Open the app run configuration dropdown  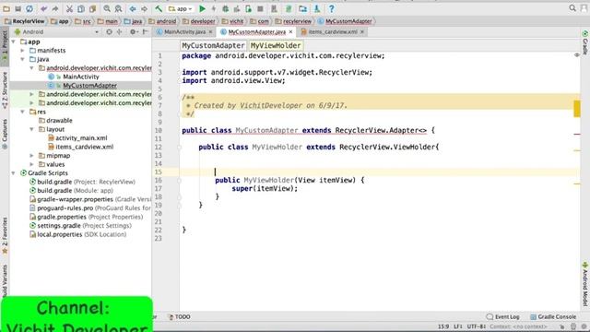(x=181, y=8)
